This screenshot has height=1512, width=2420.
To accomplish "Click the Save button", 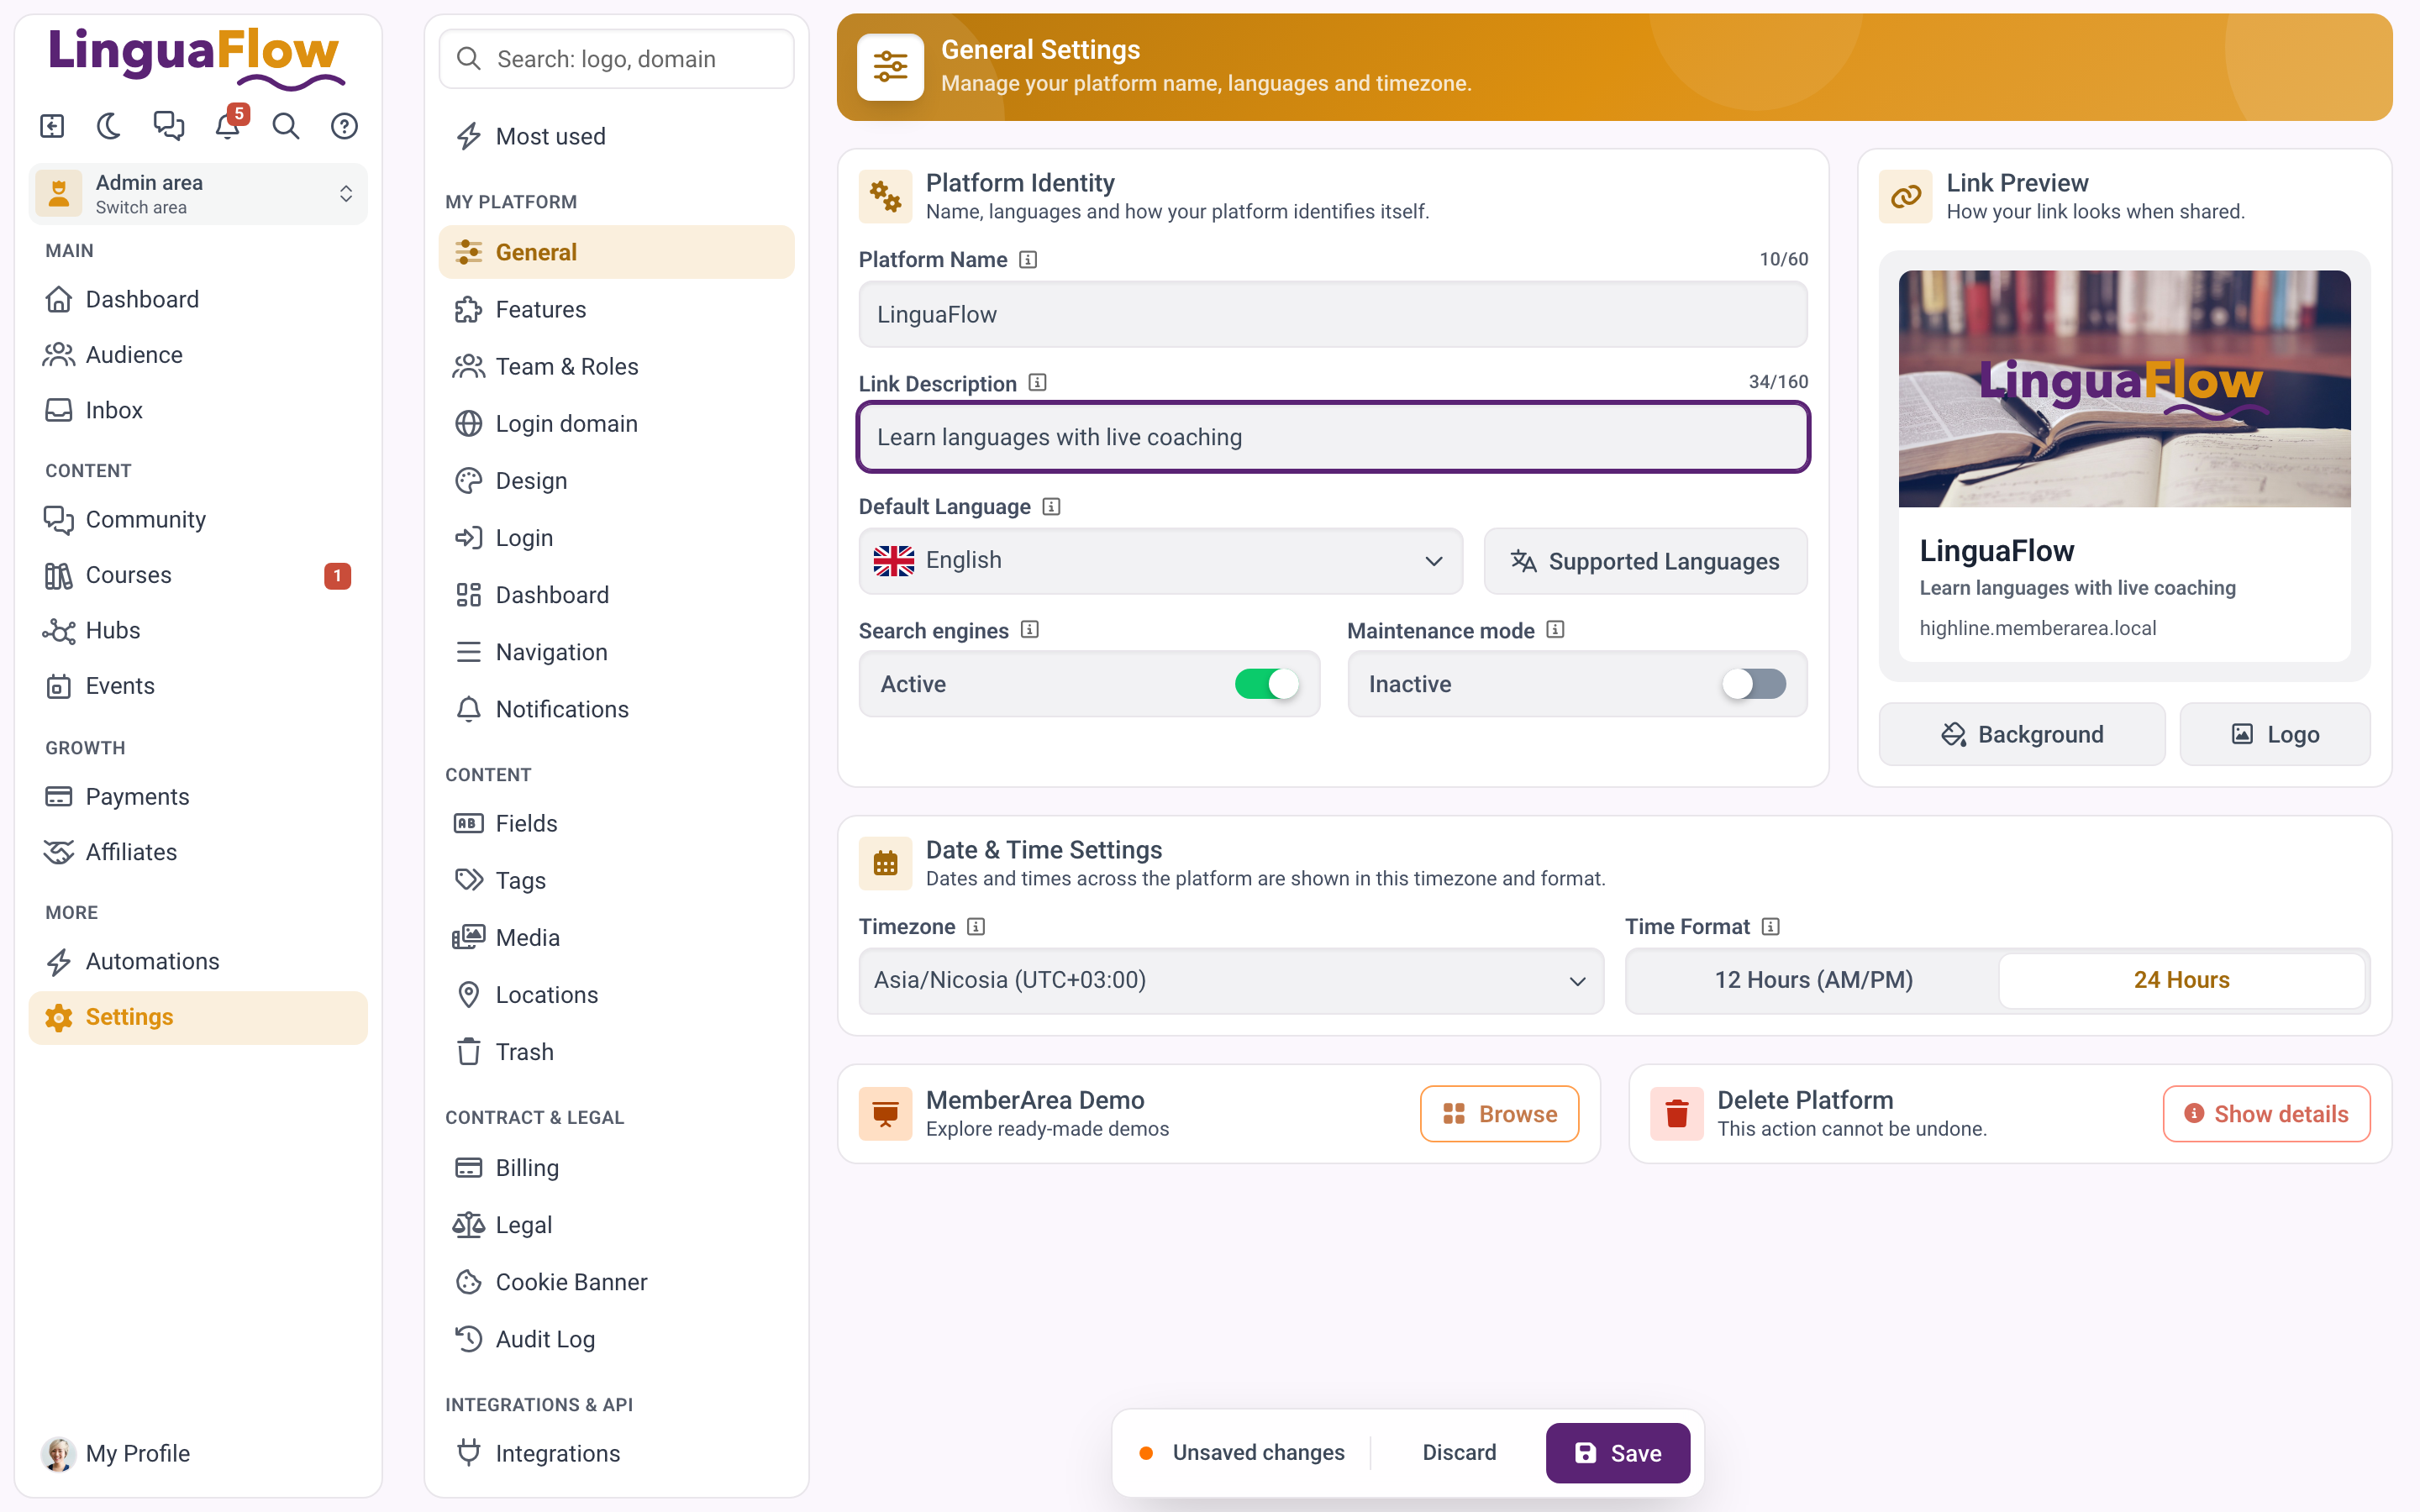I will pos(1617,1453).
